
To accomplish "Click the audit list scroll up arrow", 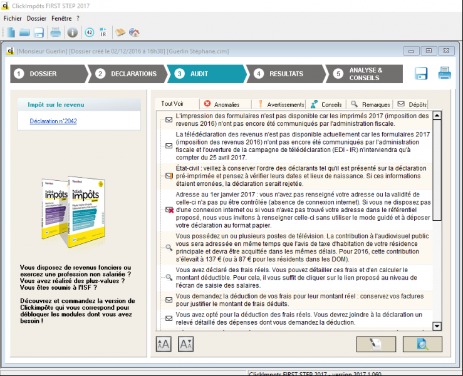I will point(437,115).
